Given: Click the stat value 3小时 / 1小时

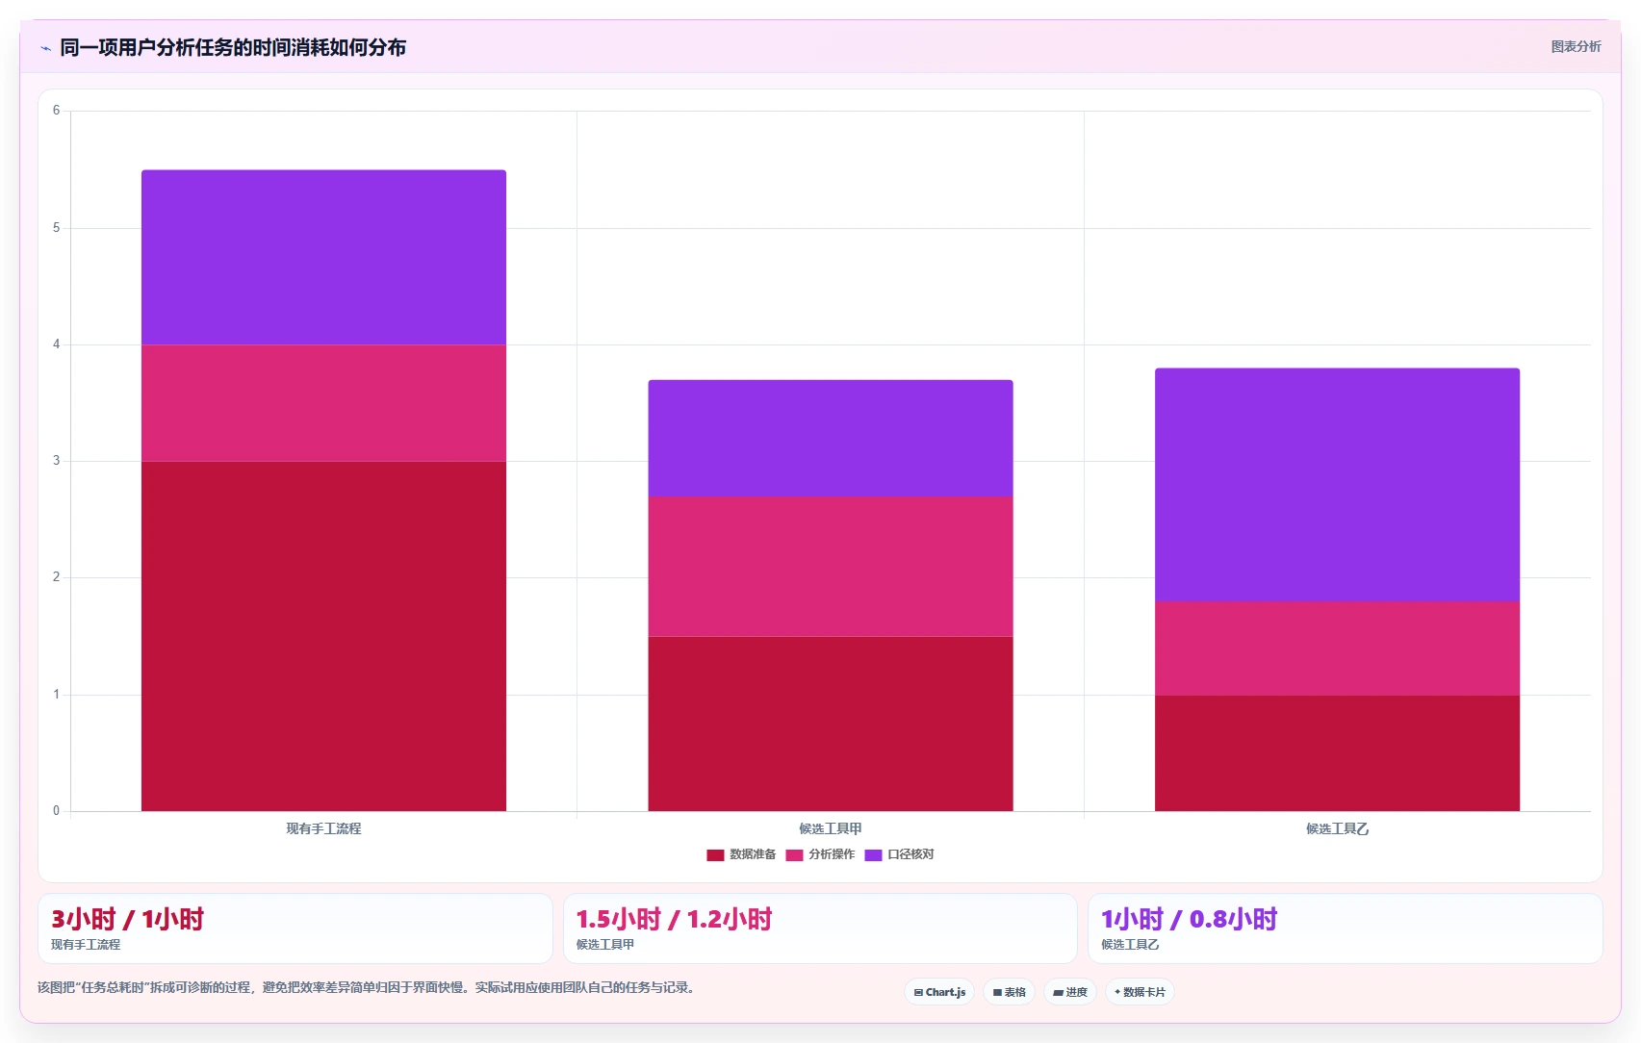Looking at the screenshot, I should tap(127, 919).
